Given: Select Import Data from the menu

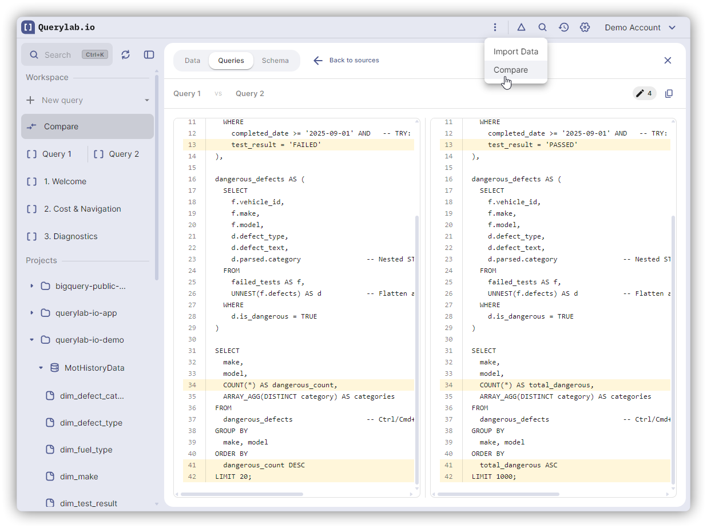Looking at the screenshot, I should [515, 51].
